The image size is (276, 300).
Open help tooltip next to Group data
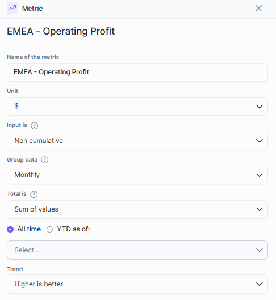pos(45,160)
